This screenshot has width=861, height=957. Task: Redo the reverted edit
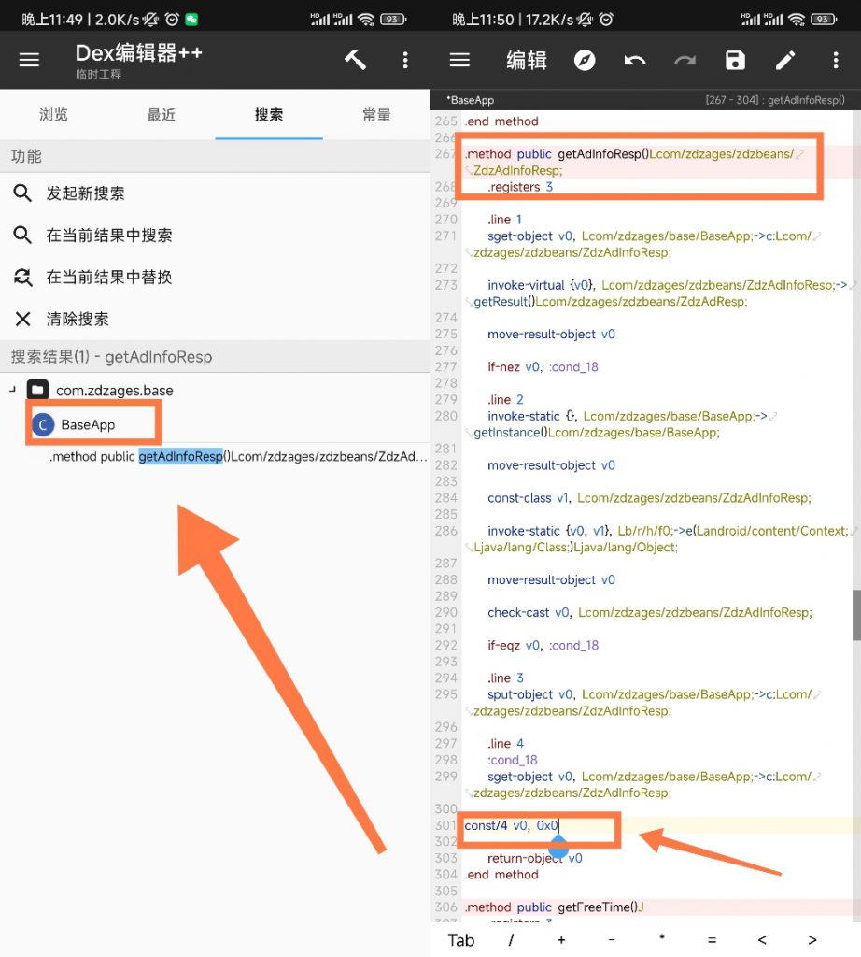click(x=685, y=60)
